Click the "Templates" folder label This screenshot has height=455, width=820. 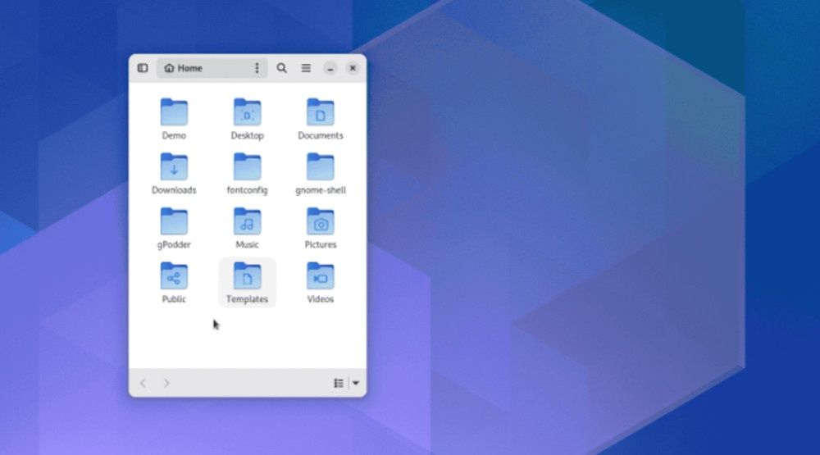coord(247,299)
